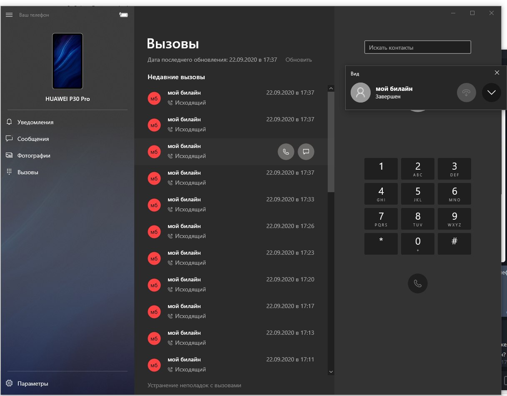Dial digit 0 on keypad

click(418, 244)
